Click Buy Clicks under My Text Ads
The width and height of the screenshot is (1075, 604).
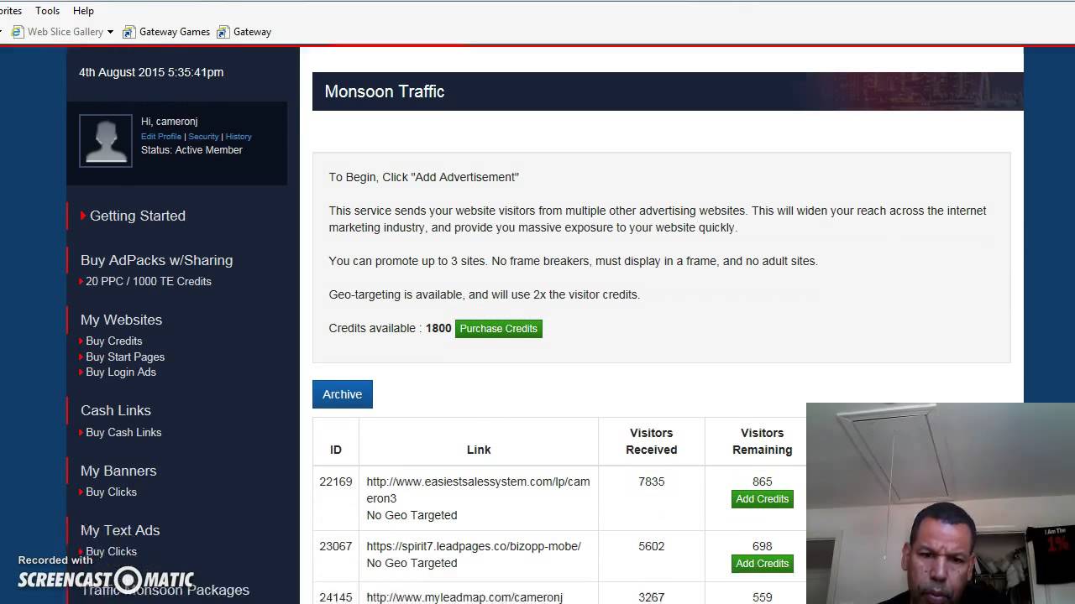111,551
